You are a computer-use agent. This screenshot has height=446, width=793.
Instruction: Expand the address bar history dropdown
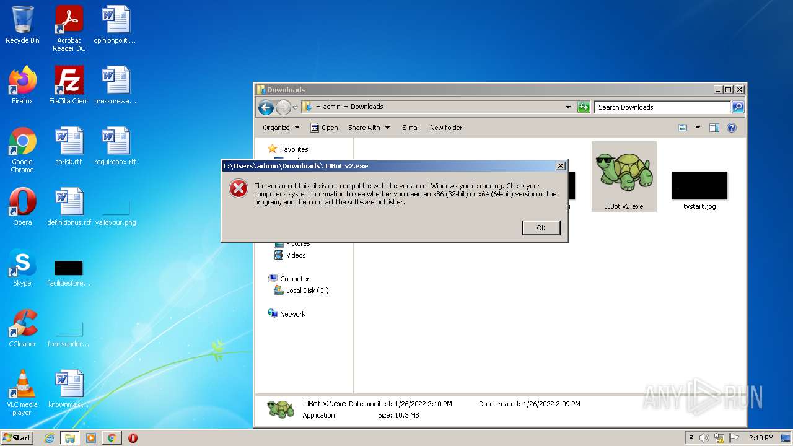click(568, 107)
